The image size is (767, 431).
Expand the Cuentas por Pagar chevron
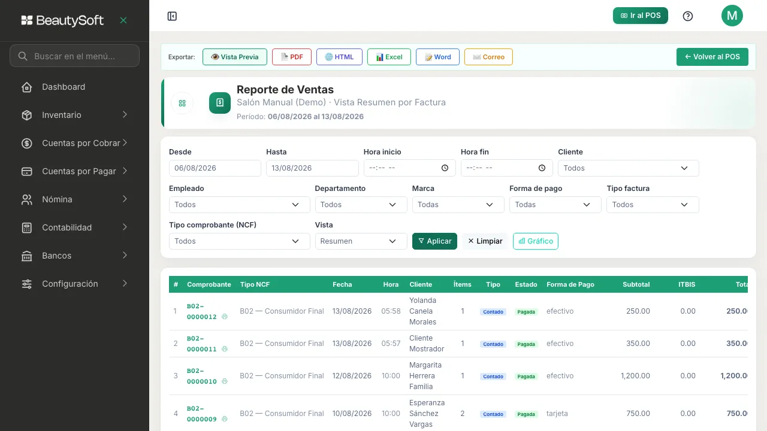tap(125, 171)
